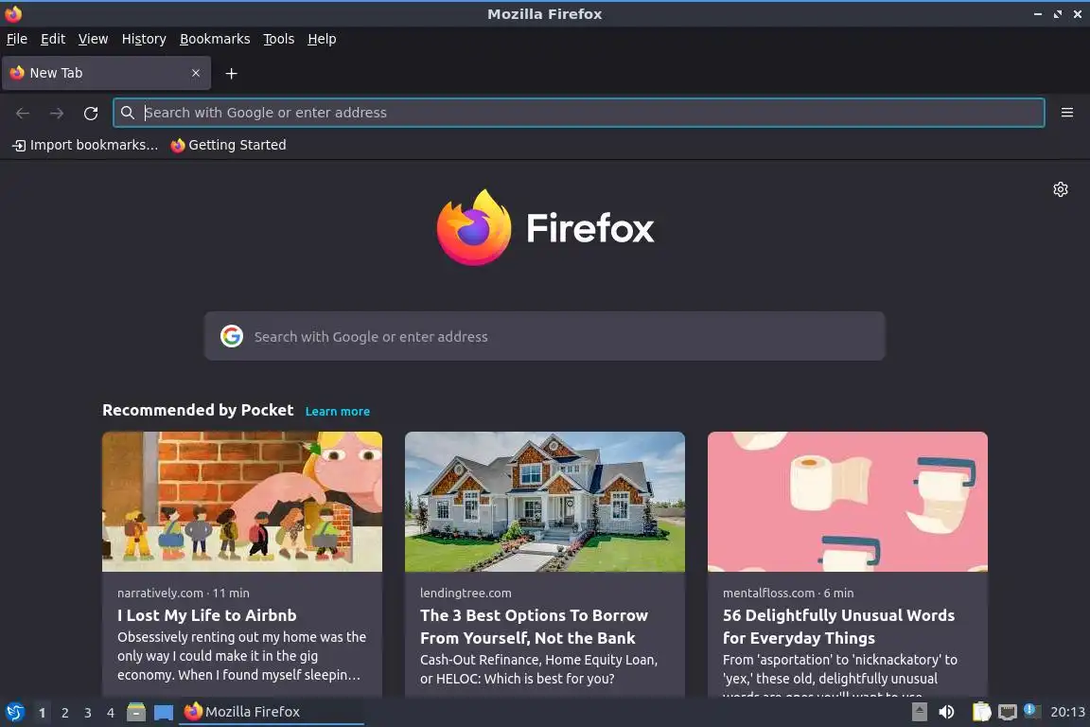Click the Firefox logo on page
The height and width of the screenshot is (727, 1090).
545,227
